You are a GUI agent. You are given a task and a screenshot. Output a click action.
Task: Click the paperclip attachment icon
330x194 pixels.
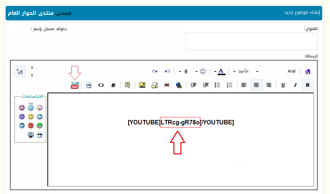tap(186, 71)
